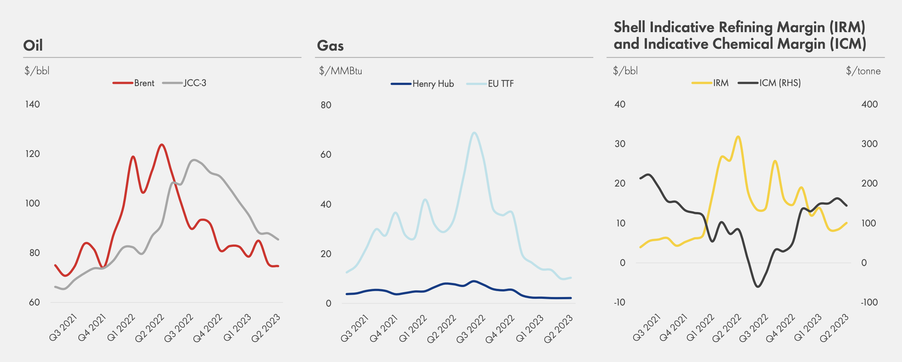Click '300' on the $/tonne axis
The height and width of the screenshot is (362, 902).
[x=869, y=144]
